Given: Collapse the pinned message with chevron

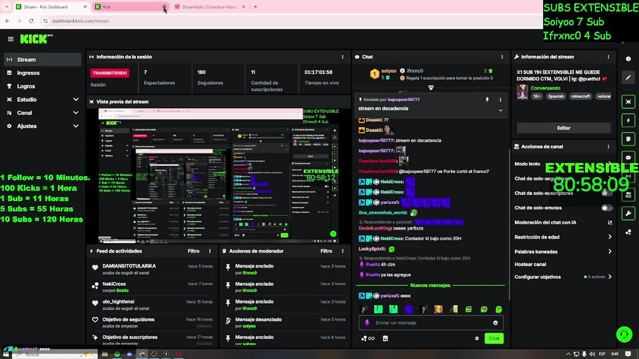Looking at the screenshot, I should click(x=500, y=110).
